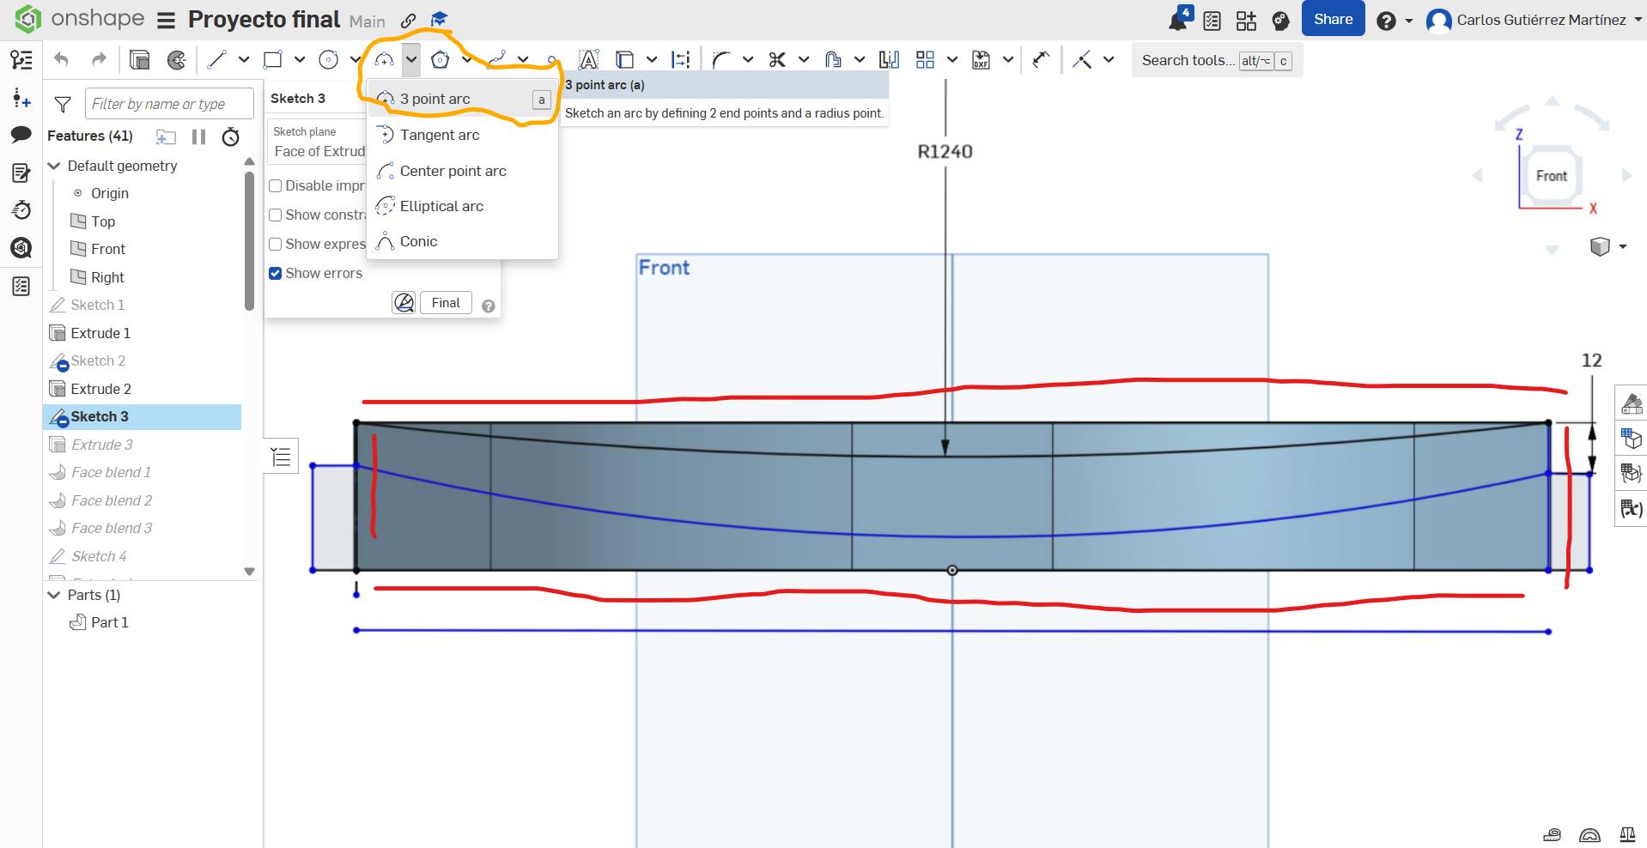
Task: Choose Elliptical arc from the menu
Action: (x=463, y=206)
